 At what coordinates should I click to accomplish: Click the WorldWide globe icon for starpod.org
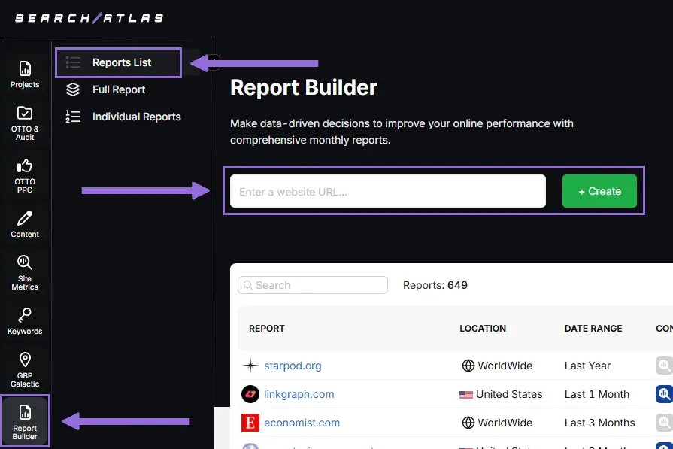pyautogui.click(x=468, y=366)
